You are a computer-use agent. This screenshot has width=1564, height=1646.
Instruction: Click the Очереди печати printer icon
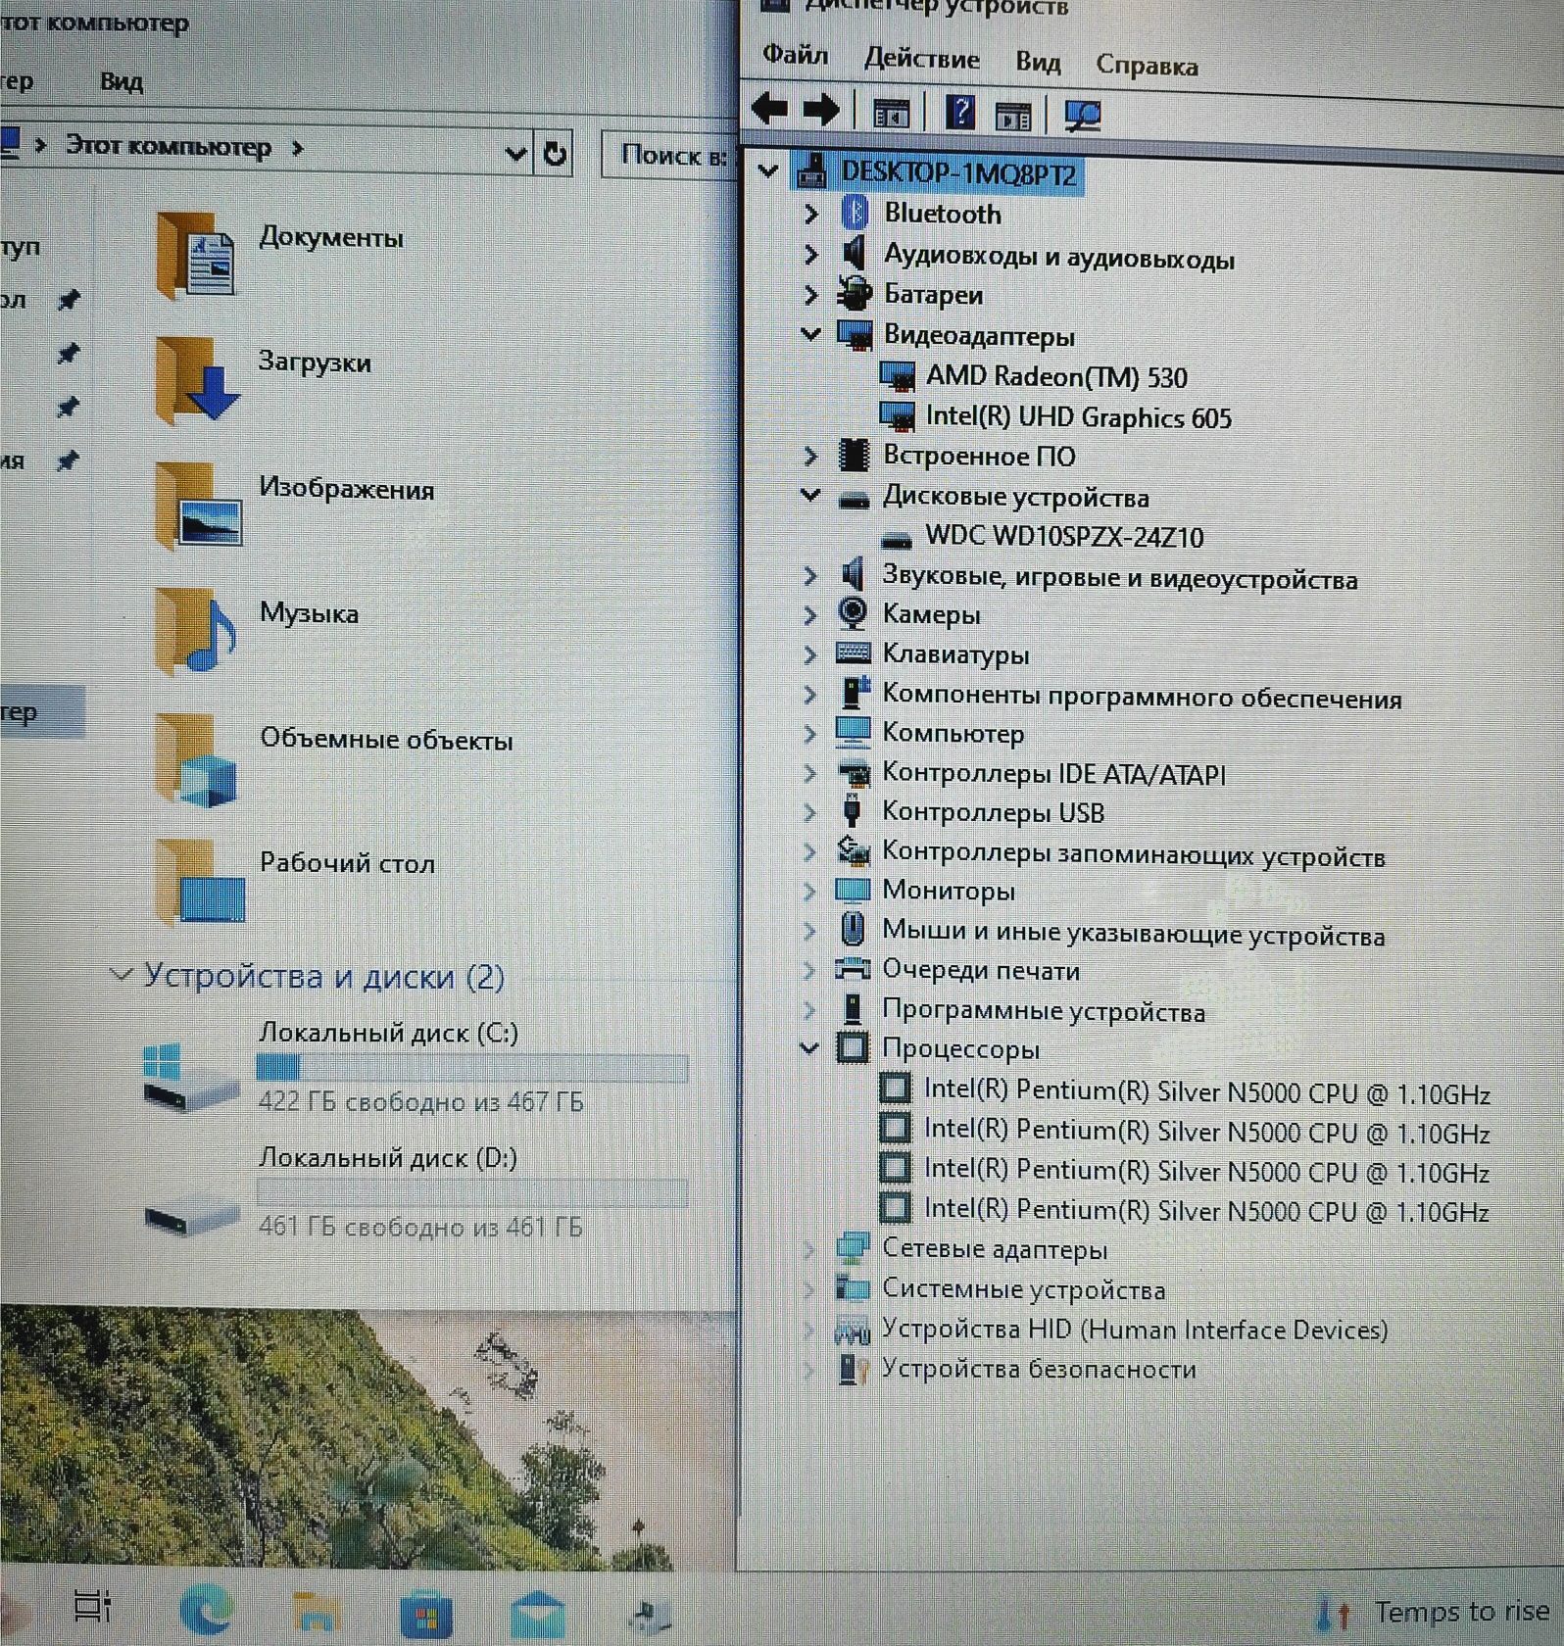852,968
